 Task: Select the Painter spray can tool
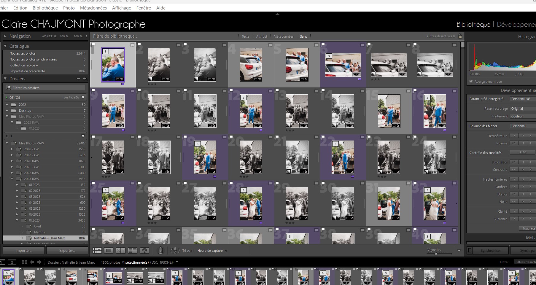pos(160,251)
